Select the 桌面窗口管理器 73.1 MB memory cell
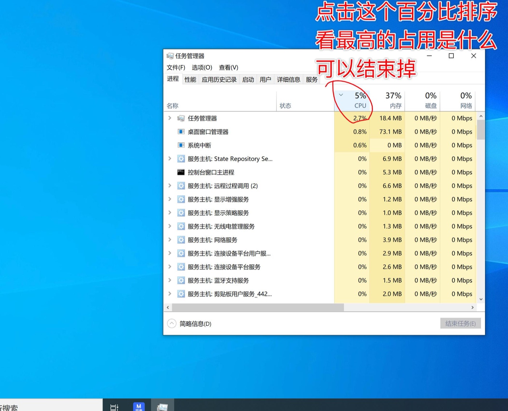 [x=387, y=132]
